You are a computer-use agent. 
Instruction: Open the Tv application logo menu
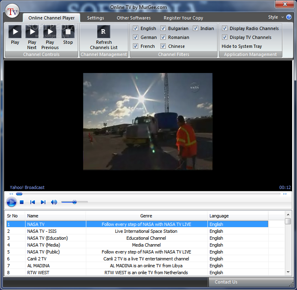[x=12, y=11]
